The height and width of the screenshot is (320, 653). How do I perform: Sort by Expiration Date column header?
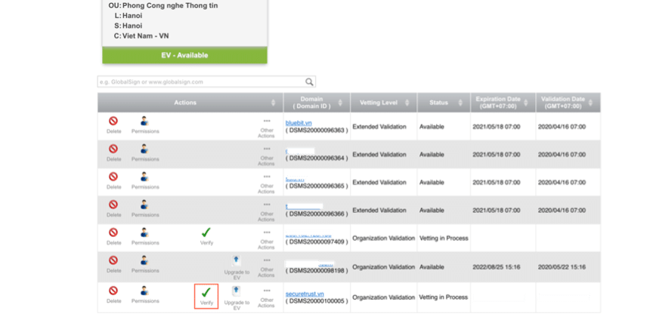[498, 103]
